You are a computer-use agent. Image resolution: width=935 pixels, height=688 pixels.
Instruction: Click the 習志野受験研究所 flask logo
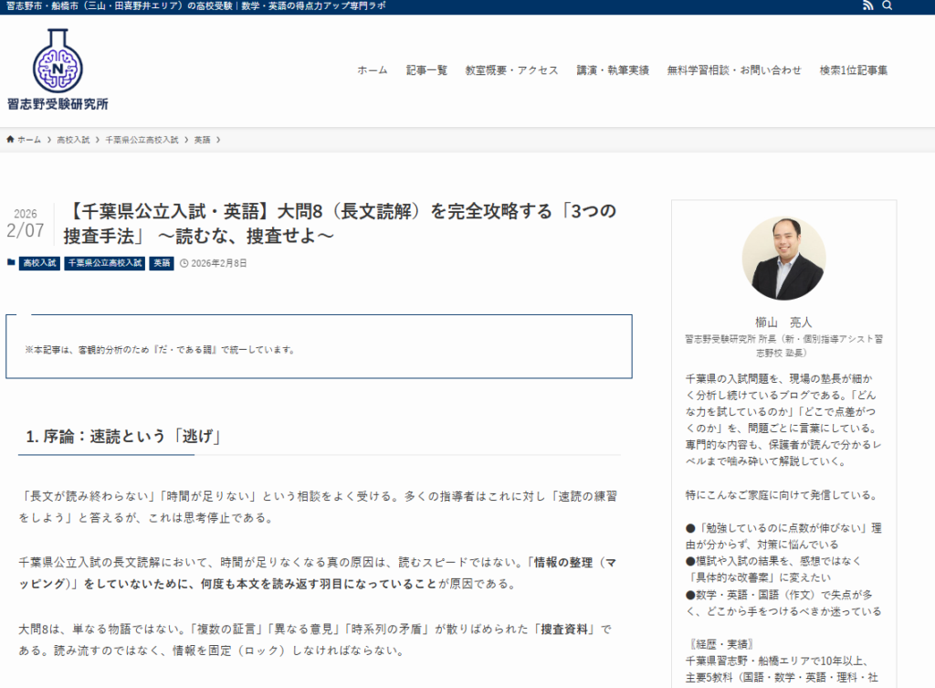point(58,60)
